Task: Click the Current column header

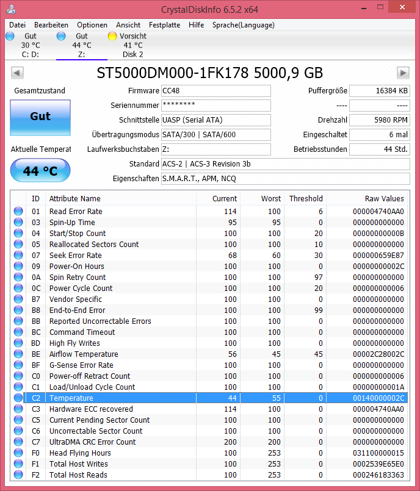Action: pyautogui.click(x=219, y=198)
